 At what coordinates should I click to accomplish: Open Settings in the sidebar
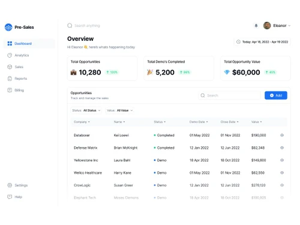pos(21,185)
